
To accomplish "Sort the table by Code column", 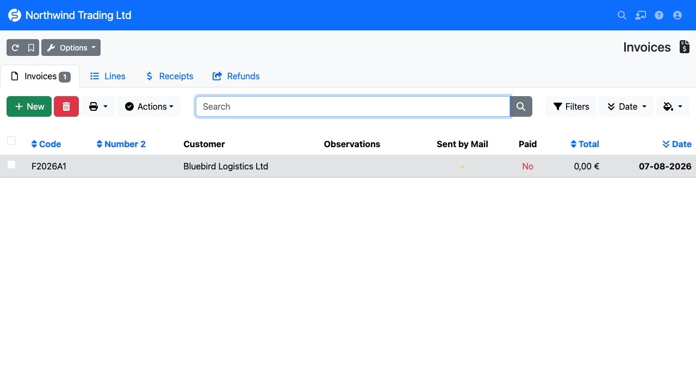I will click(46, 144).
